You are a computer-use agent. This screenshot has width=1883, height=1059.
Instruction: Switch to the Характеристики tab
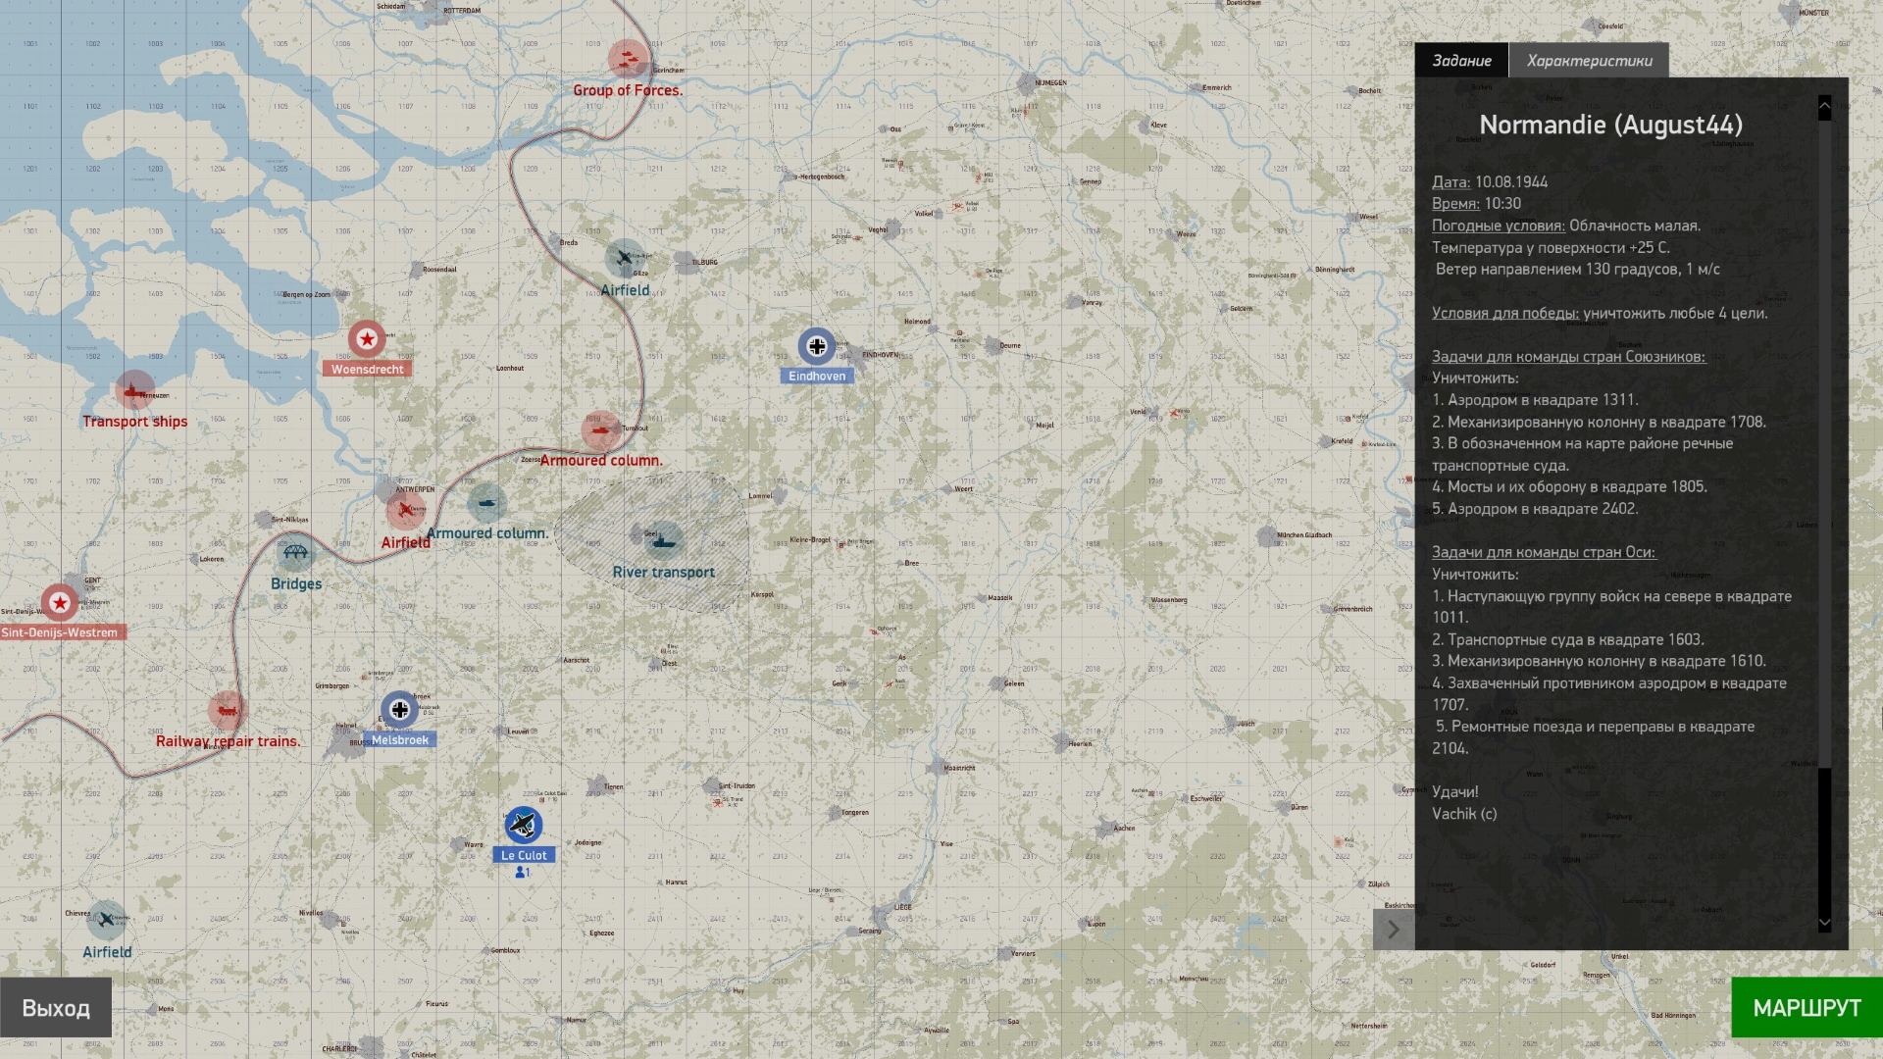(1589, 61)
